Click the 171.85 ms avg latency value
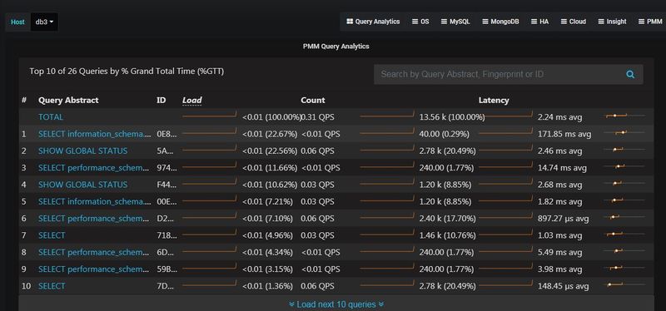Screen dimensions: 666x311 pyautogui.click(x=564, y=134)
